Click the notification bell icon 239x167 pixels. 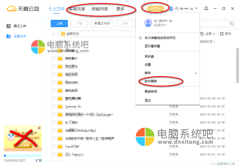pyautogui.click(x=206, y=9)
